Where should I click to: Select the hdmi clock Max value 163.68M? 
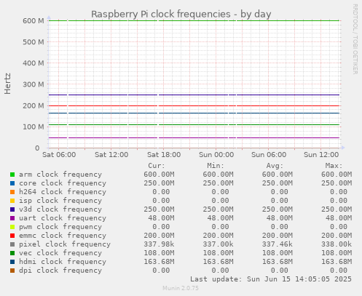(x=337, y=262)
